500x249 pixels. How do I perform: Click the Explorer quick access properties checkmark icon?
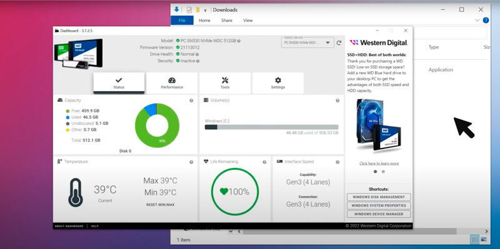tap(189, 10)
